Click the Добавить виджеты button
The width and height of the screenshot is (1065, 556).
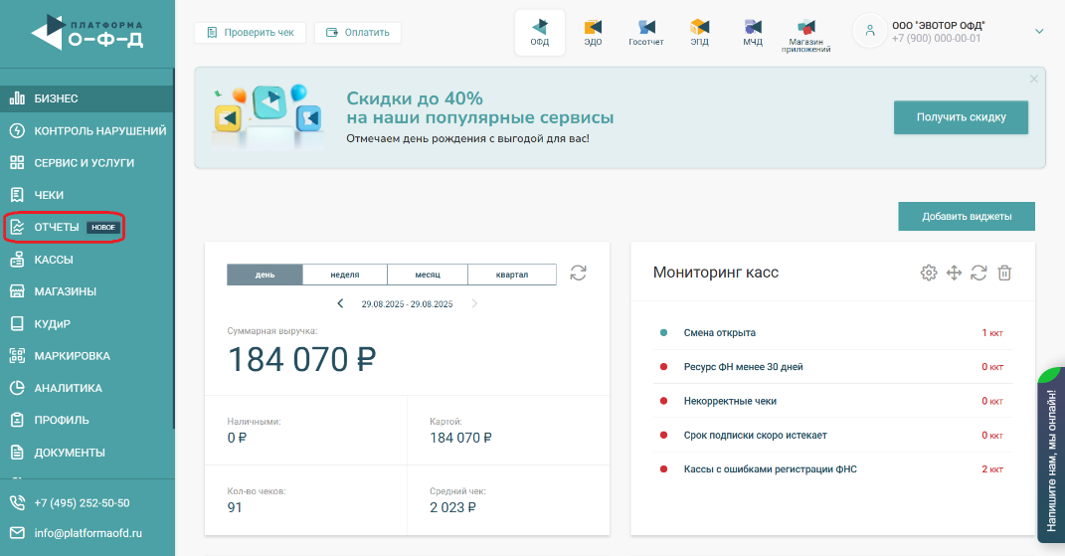tap(966, 216)
